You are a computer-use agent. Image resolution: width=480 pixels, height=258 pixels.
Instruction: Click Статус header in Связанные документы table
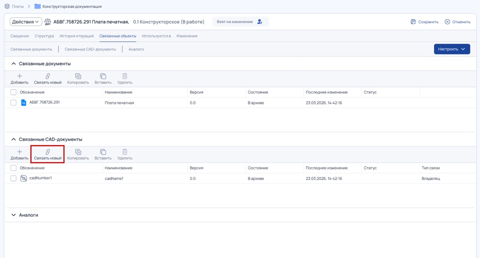(370, 92)
